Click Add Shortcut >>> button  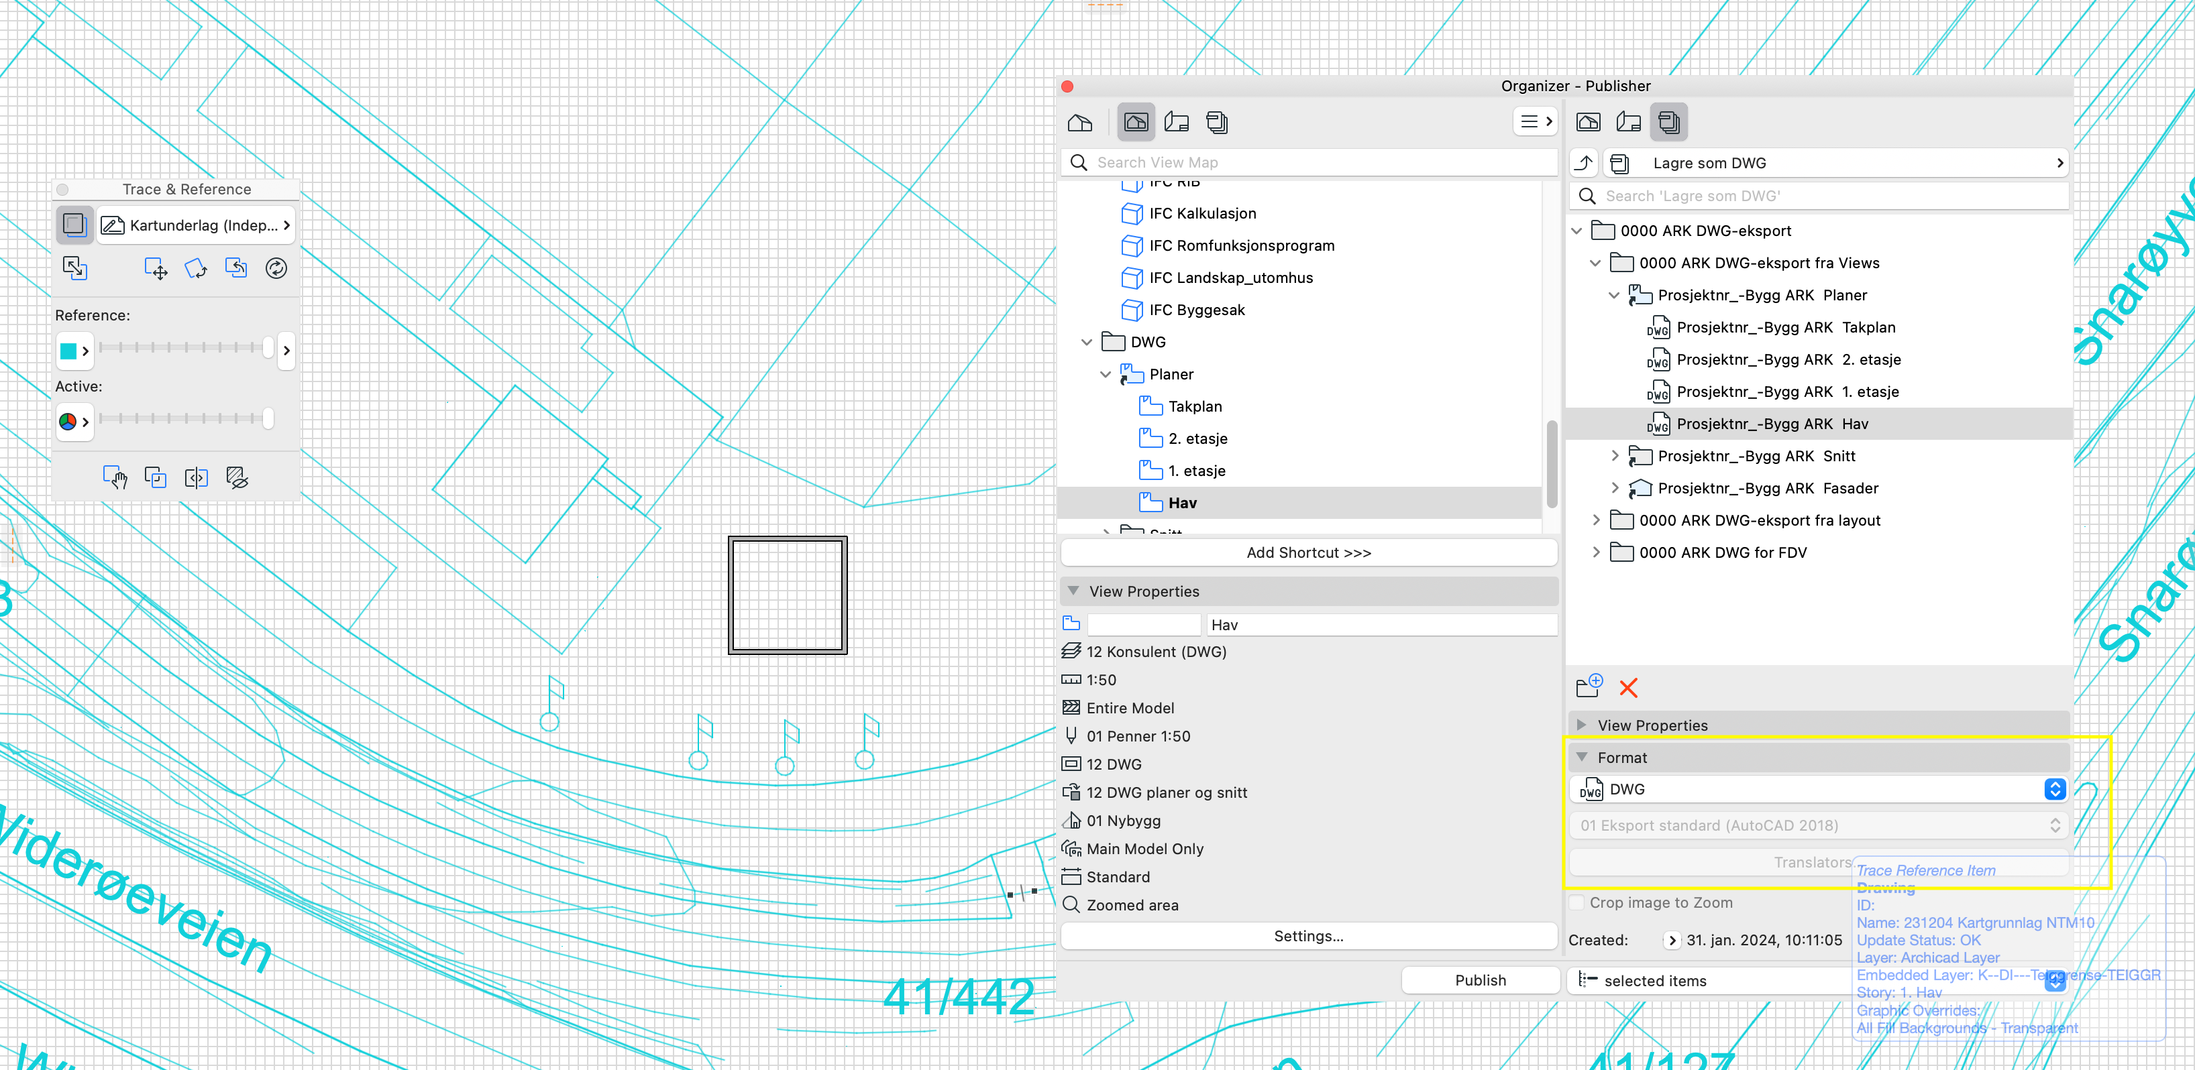coord(1308,552)
